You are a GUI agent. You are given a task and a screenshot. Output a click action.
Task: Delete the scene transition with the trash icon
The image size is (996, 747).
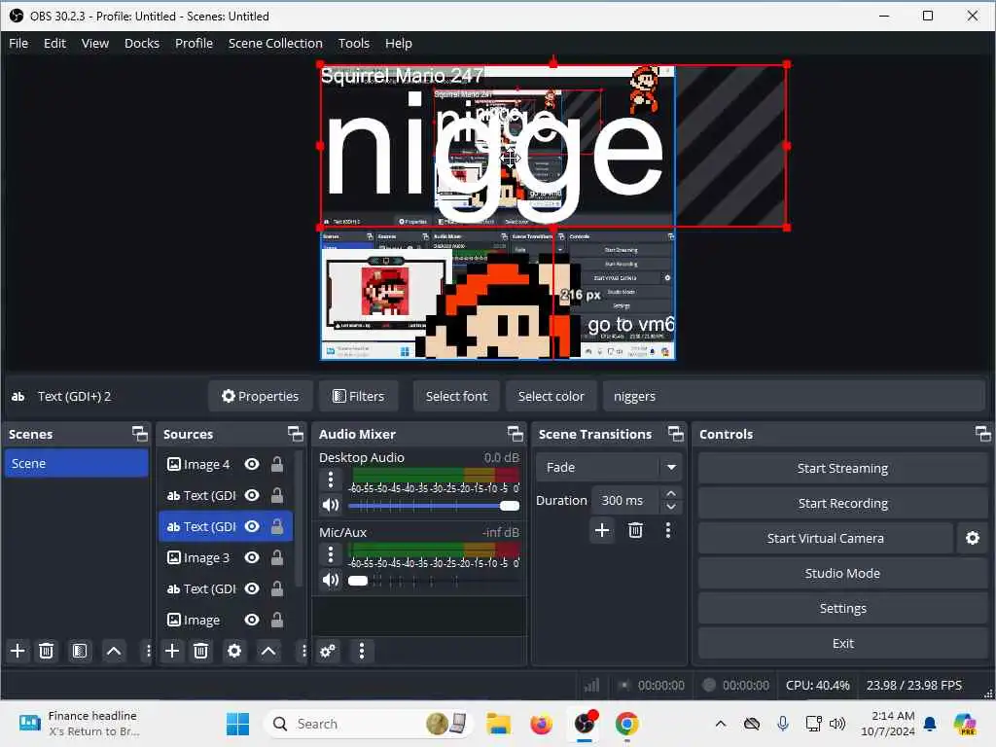tap(635, 530)
